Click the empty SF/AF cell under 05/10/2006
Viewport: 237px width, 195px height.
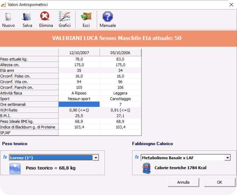[x=120, y=133]
